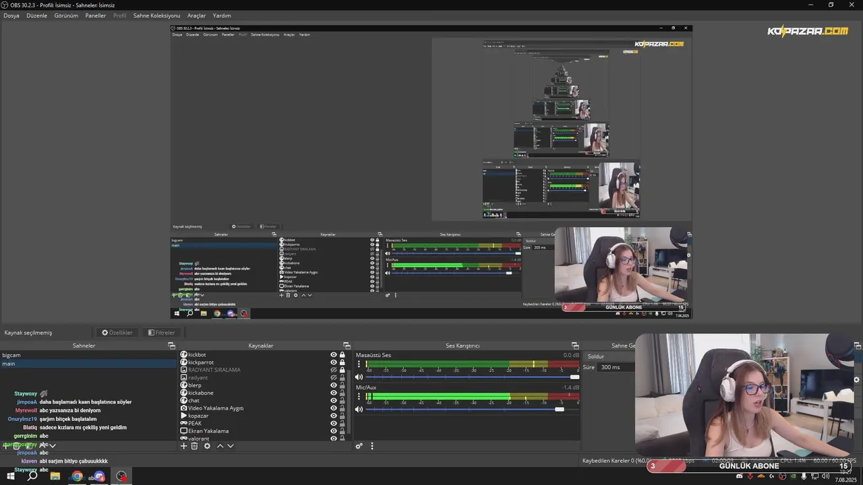
Task: Lock the chat source
Action: 343,401
